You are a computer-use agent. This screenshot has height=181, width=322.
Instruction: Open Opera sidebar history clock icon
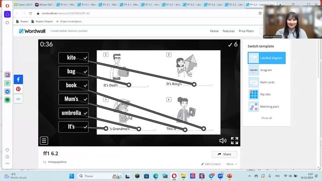tap(8, 157)
